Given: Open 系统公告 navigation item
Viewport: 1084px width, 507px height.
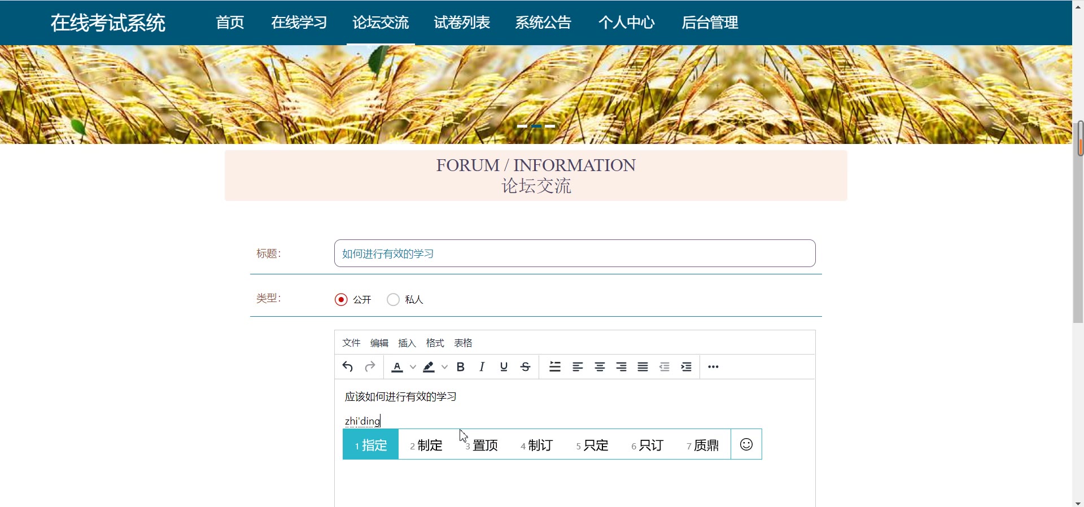Looking at the screenshot, I should click(543, 23).
